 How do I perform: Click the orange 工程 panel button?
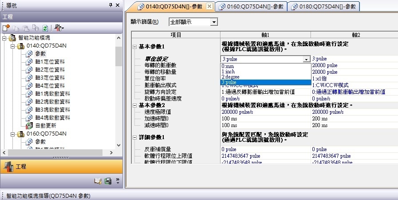coord(61,167)
